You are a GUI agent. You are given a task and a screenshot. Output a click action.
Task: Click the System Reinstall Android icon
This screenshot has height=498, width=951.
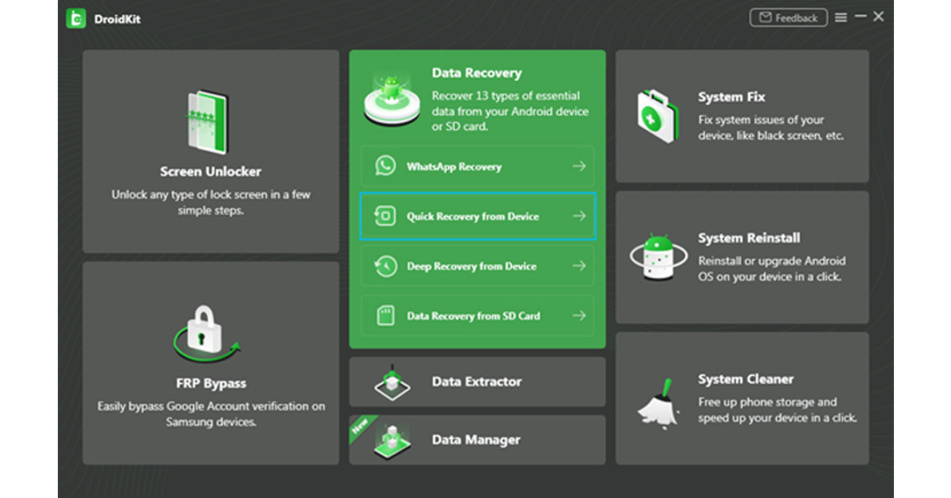pyautogui.click(x=658, y=257)
